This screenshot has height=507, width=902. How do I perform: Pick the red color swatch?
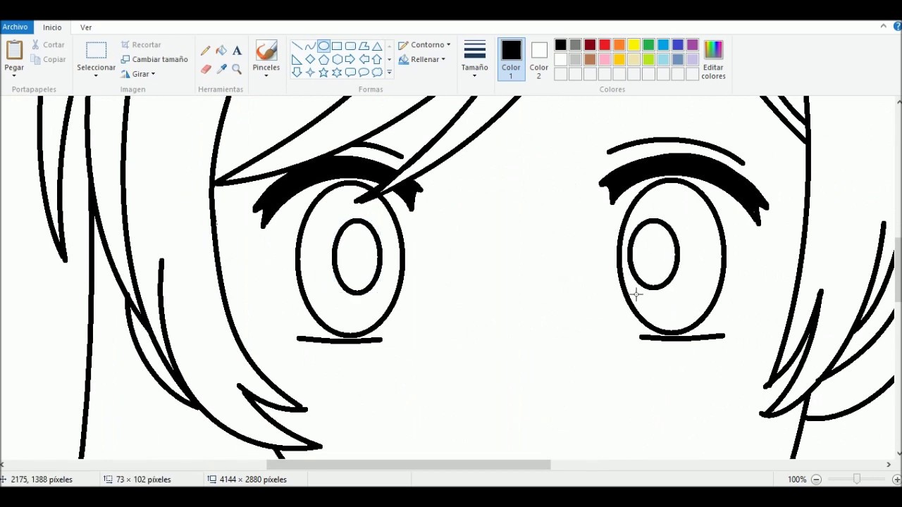pos(605,45)
